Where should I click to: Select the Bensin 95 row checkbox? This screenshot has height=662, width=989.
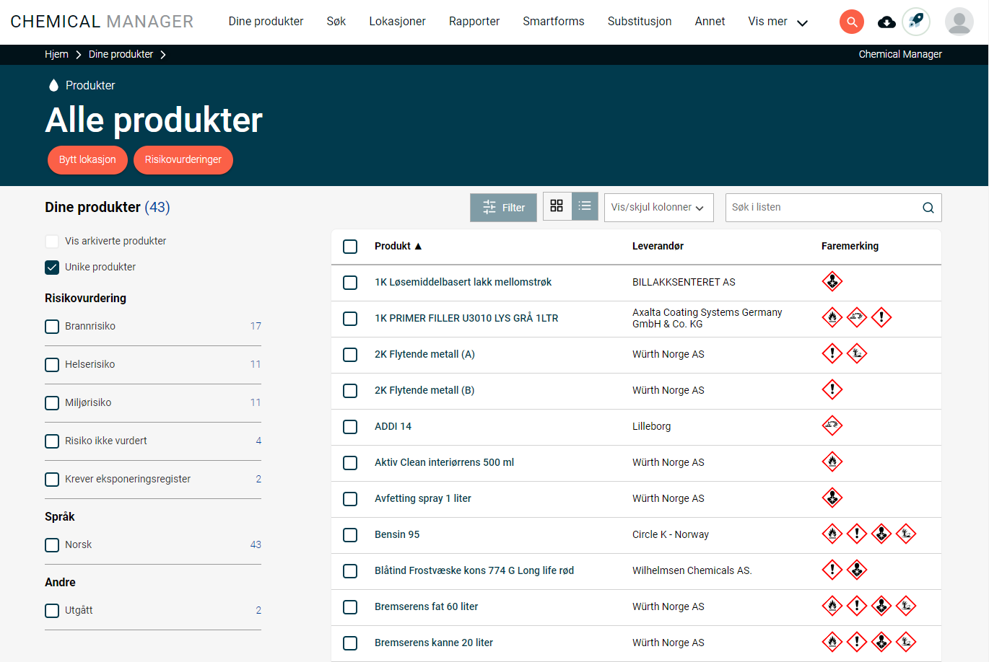tap(350, 535)
